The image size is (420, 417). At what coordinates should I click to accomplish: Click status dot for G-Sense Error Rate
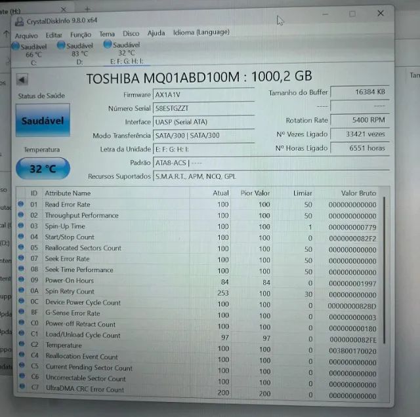[x=22, y=311]
